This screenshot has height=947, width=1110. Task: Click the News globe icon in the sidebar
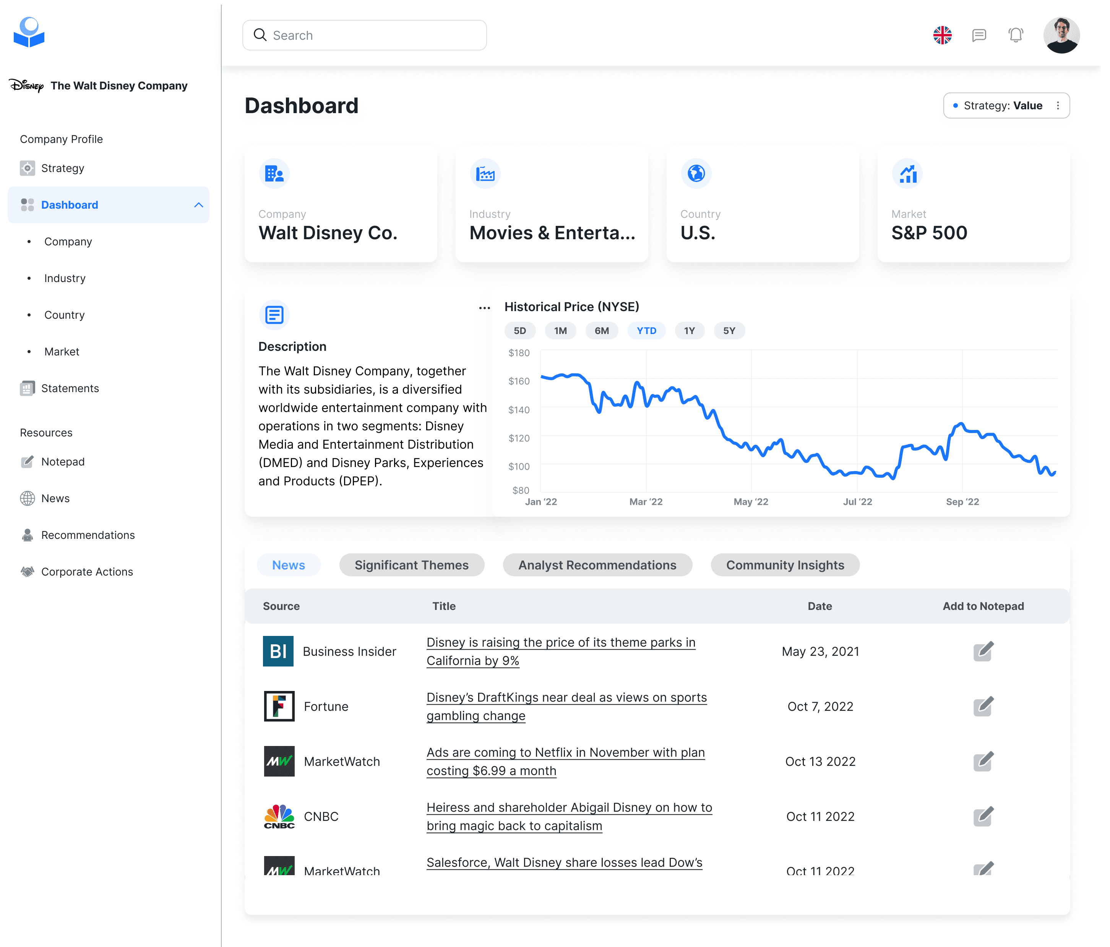click(27, 499)
